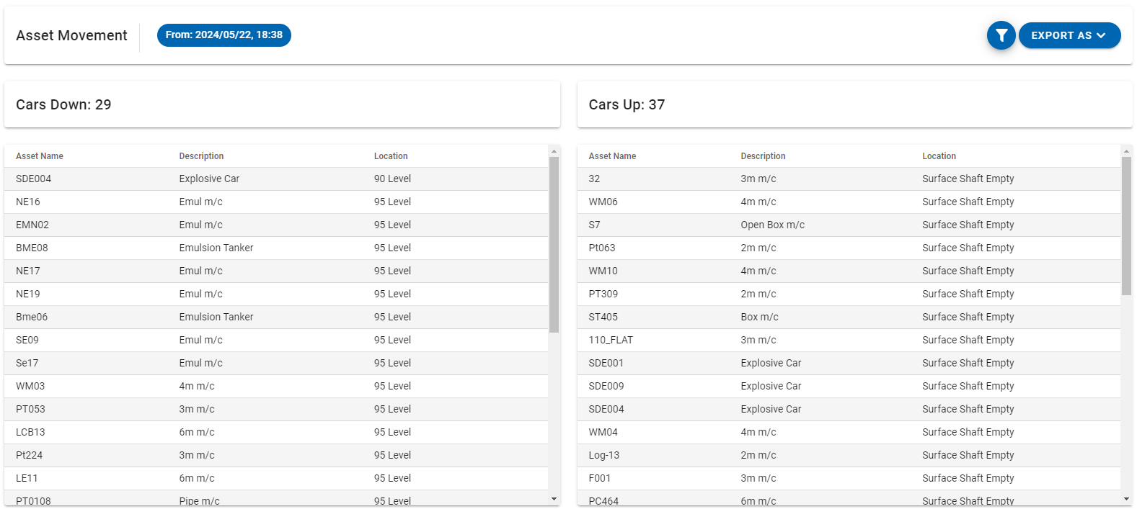Screen dimensions: 1137x509
Task: Sort Cars Up by Description header
Action: [763, 156]
